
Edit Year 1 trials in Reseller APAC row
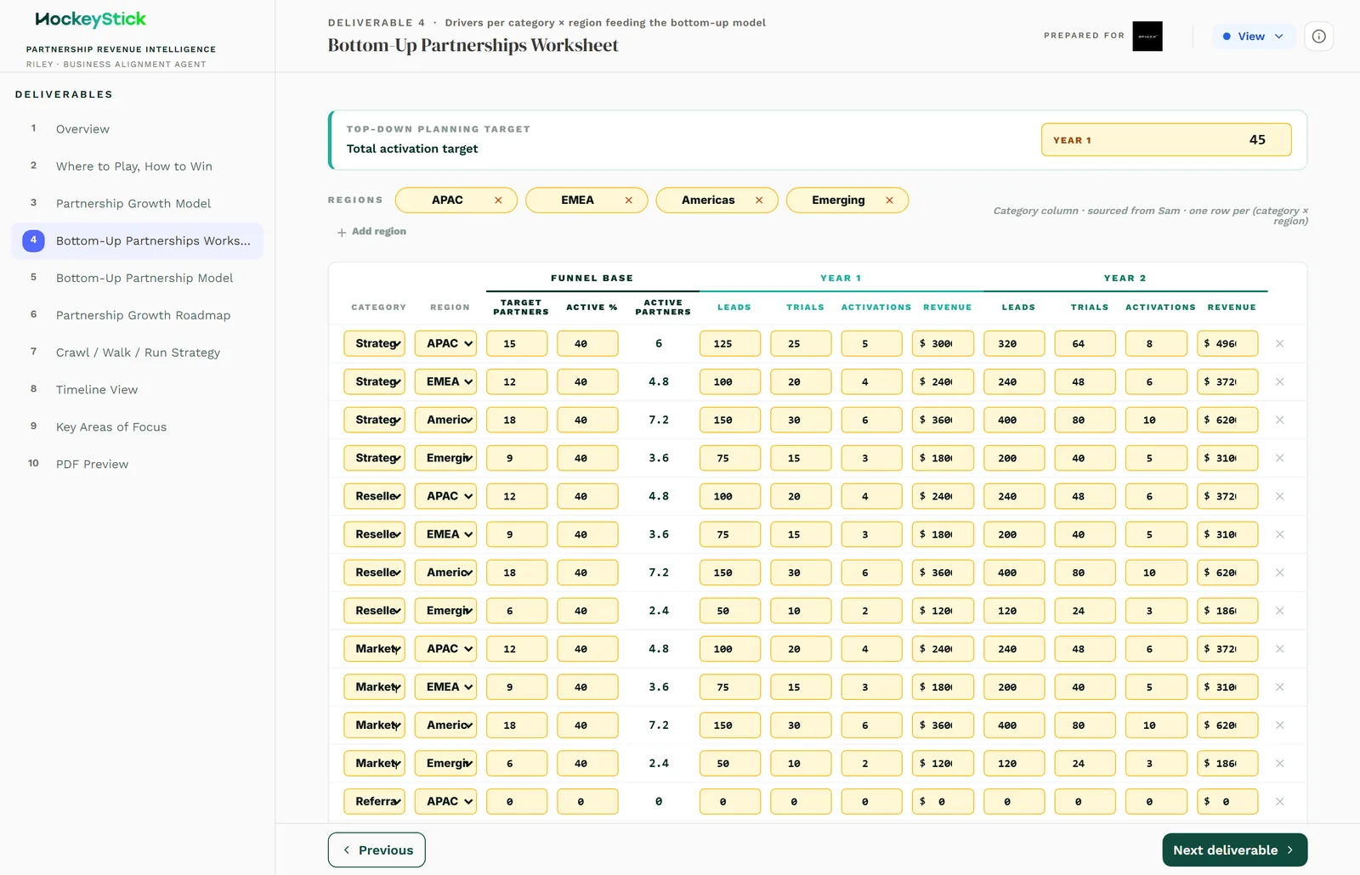(x=801, y=496)
